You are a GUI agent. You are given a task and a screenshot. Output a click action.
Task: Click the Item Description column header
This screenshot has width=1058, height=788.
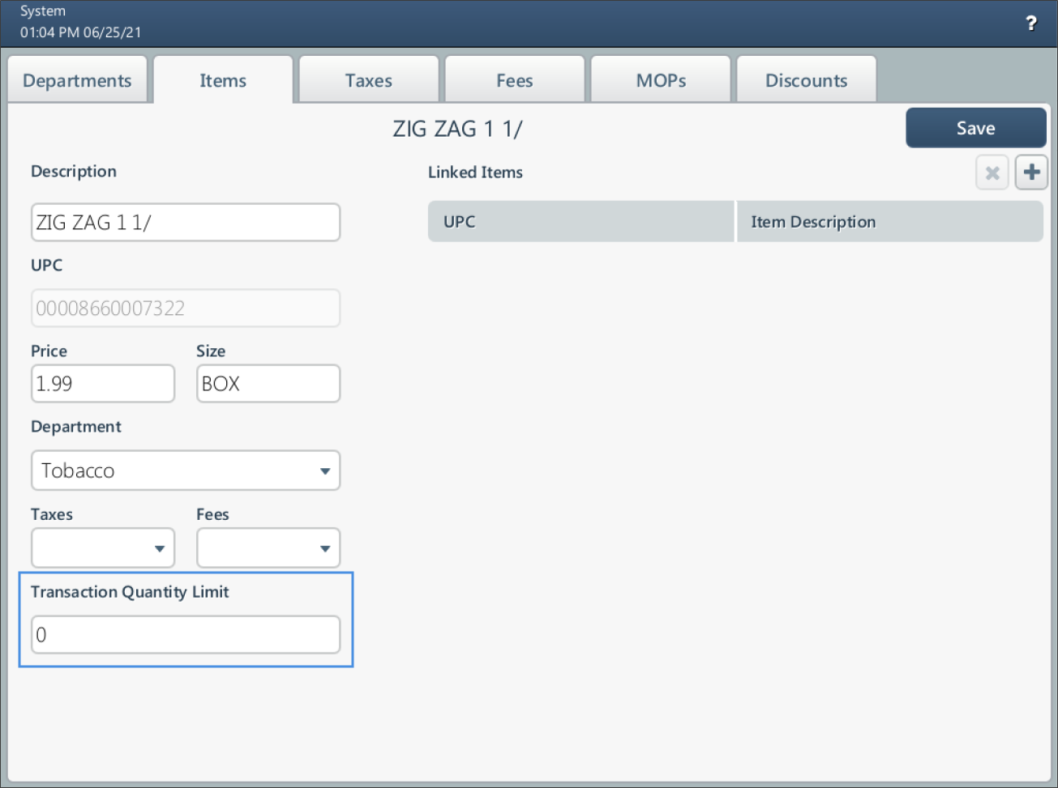click(x=889, y=221)
